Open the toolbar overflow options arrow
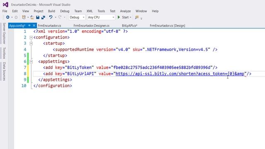Viewport: 265px width, 149px height. click(x=142, y=18)
